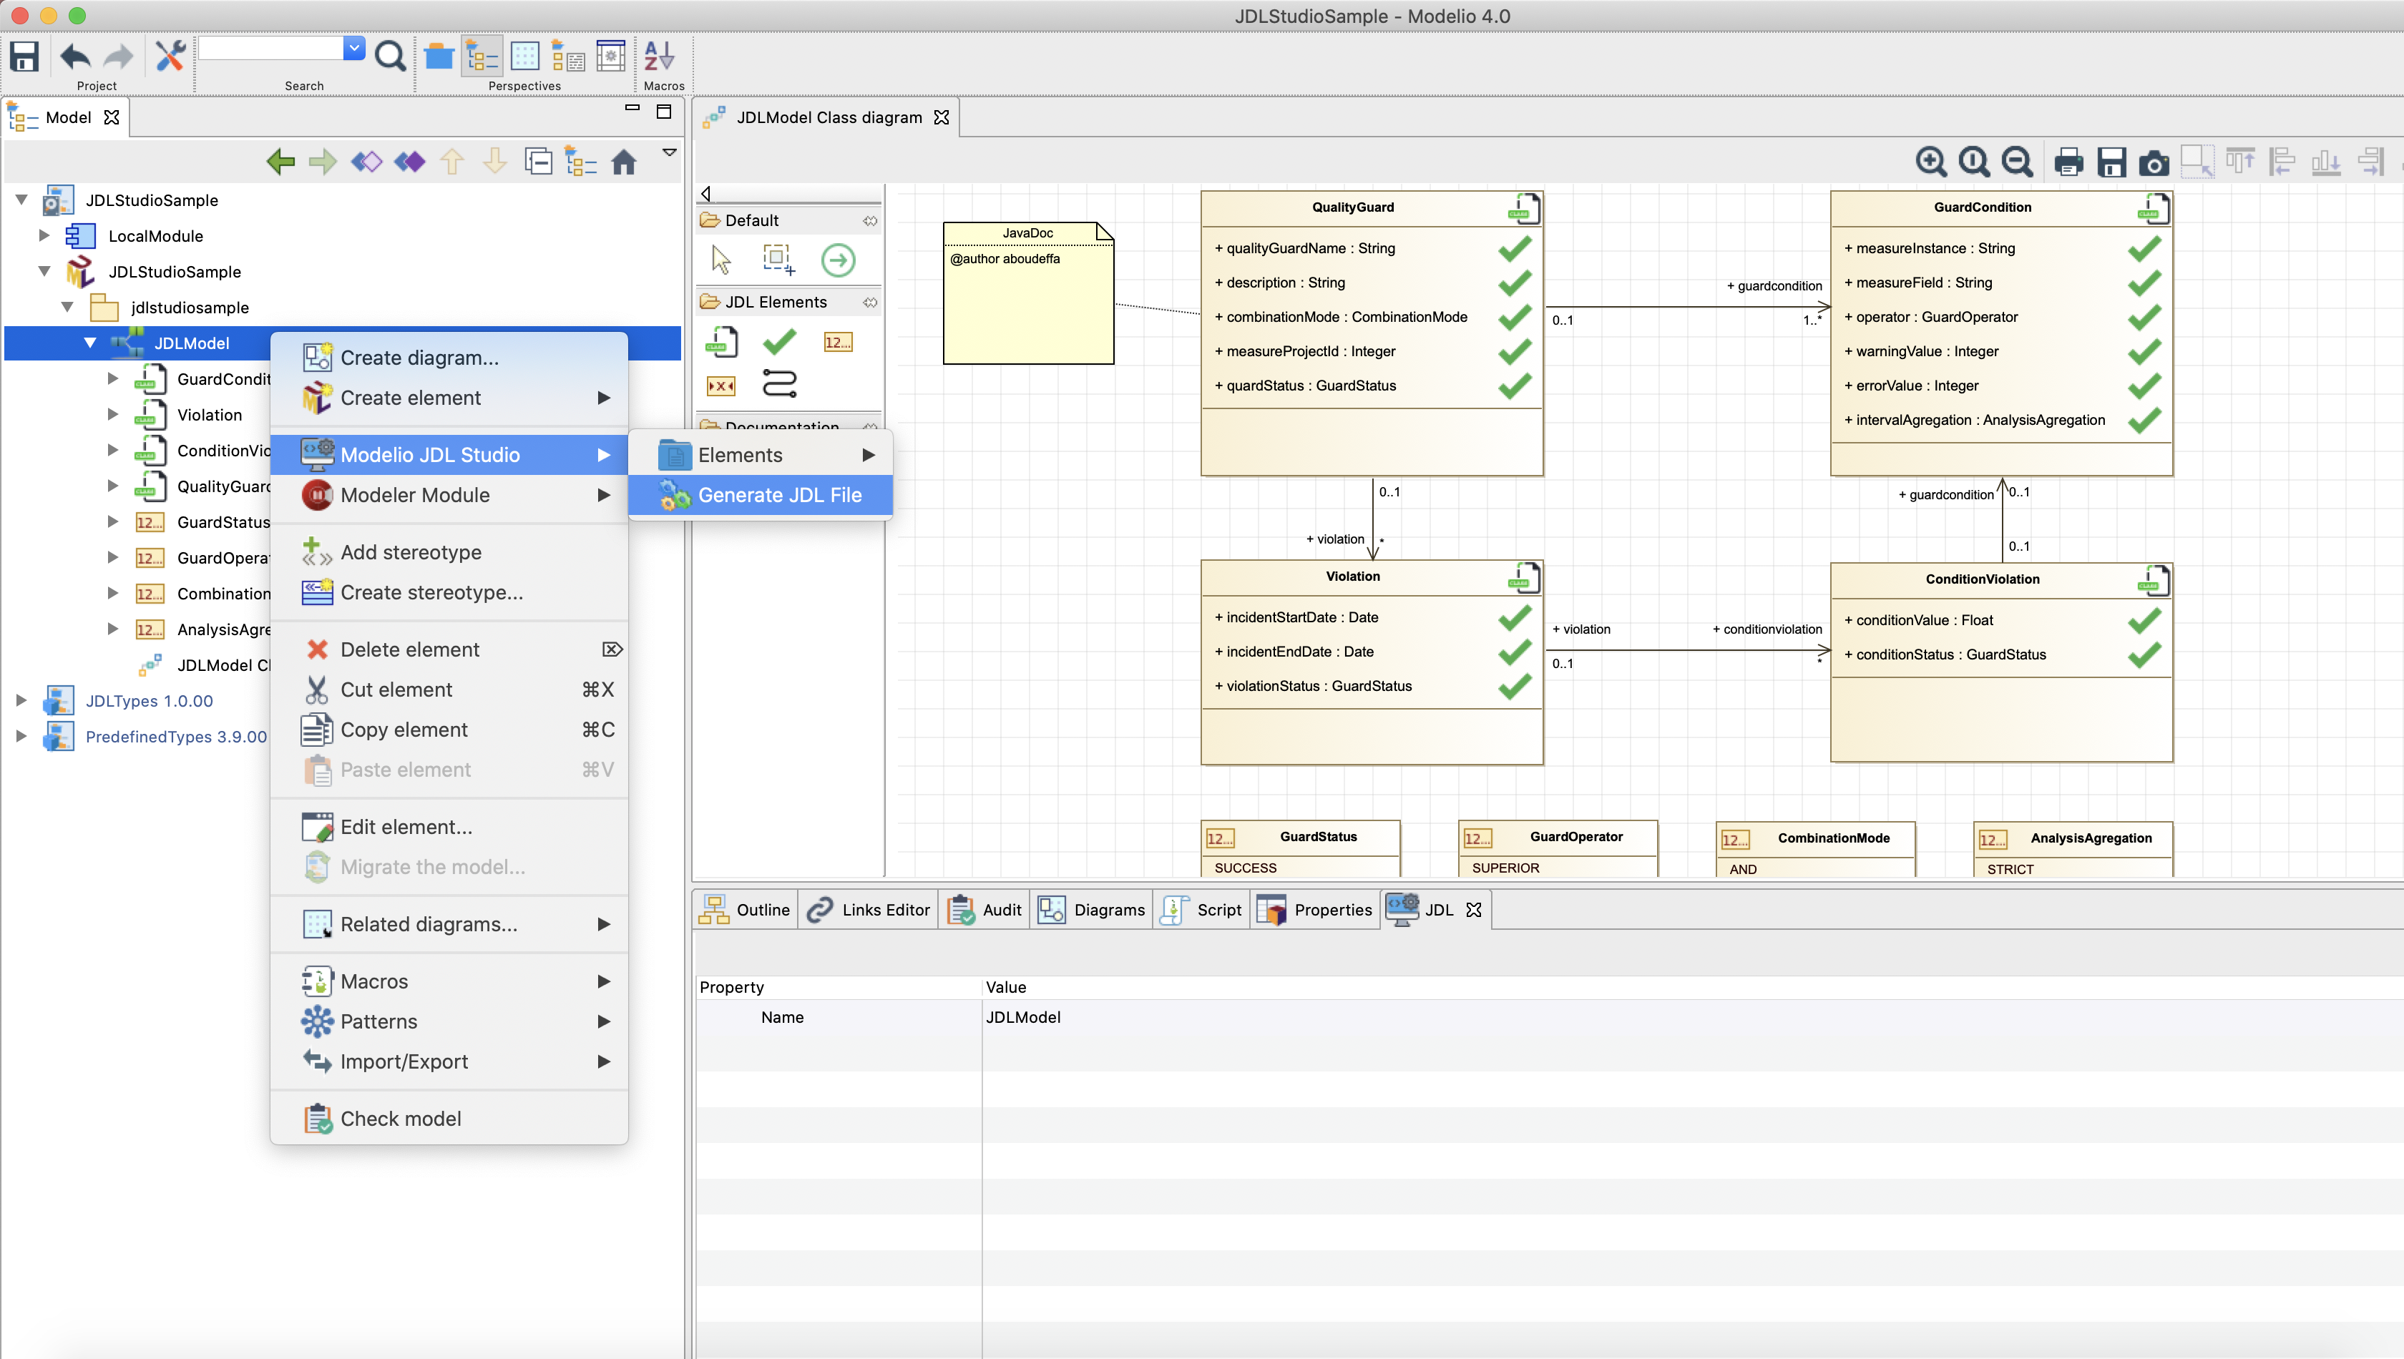Choose Generate JDL File menu entry
Image resolution: width=2404 pixels, height=1359 pixels.
pyautogui.click(x=780, y=496)
